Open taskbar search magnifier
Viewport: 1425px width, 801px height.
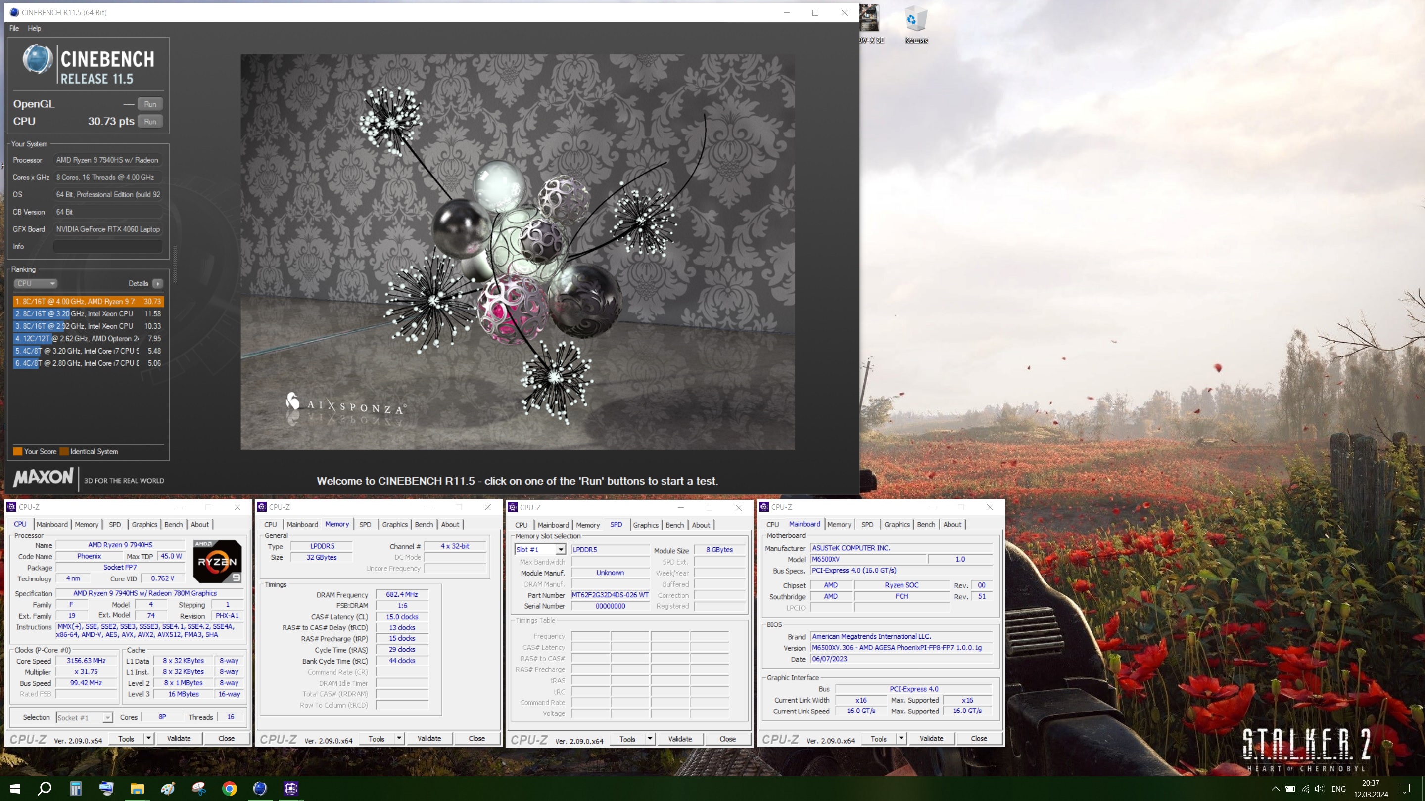[45, 788]
